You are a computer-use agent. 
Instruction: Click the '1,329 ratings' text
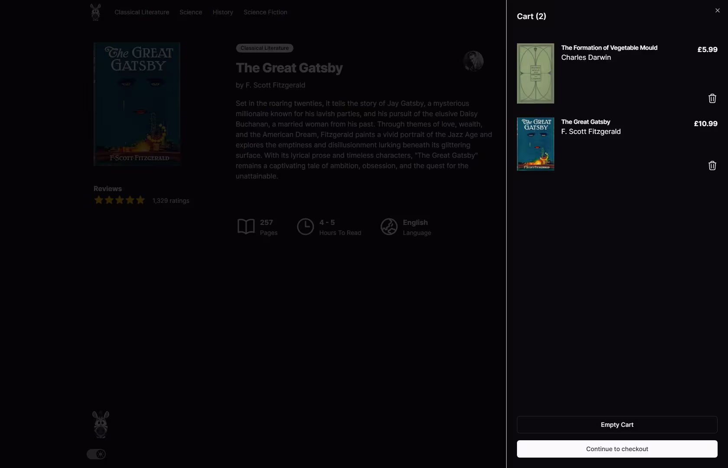tap(171, 201)
